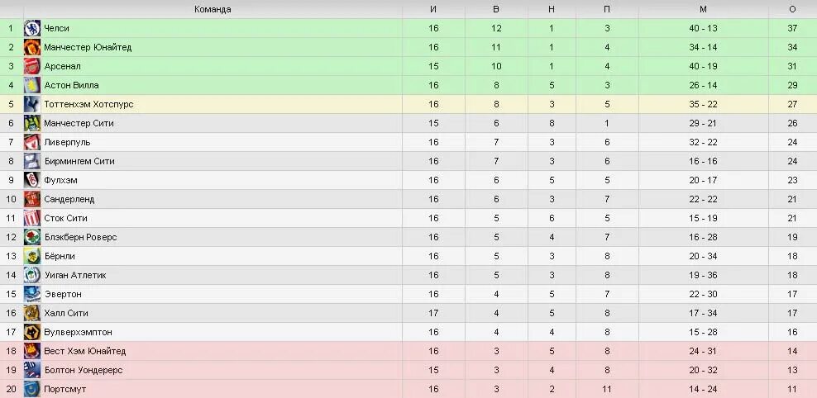This screenshot has width=817, height=398.
Task: Click the Болтон Уондерерс team name
Action: point(84,371)
